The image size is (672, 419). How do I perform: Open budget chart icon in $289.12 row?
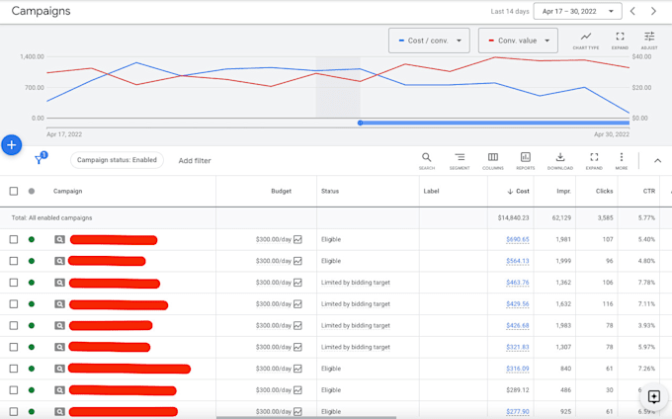tap(297, 390)
